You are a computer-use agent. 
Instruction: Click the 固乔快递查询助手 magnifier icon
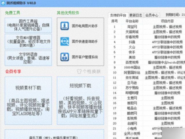65,41
